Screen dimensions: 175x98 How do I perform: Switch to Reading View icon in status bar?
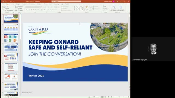tap(108, 97)
